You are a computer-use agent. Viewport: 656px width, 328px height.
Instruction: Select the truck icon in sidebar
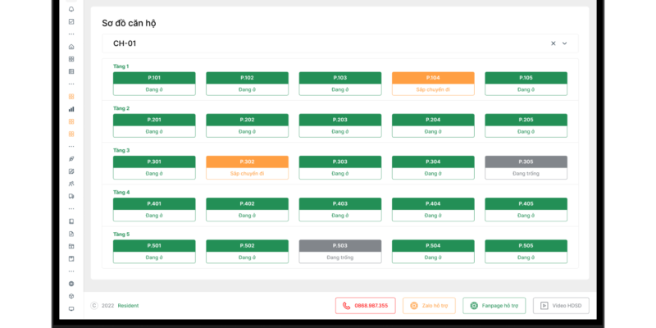pos(71,196)
